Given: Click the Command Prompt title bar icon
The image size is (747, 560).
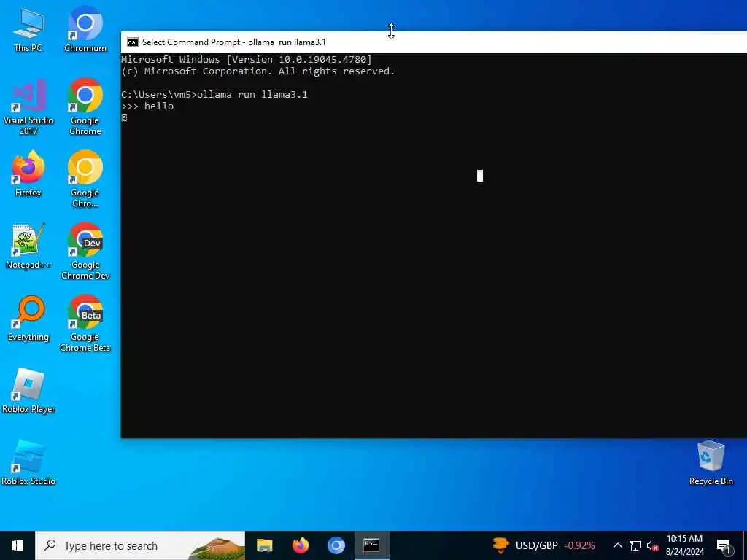Looking at the screenshot, I should (133, 42).
